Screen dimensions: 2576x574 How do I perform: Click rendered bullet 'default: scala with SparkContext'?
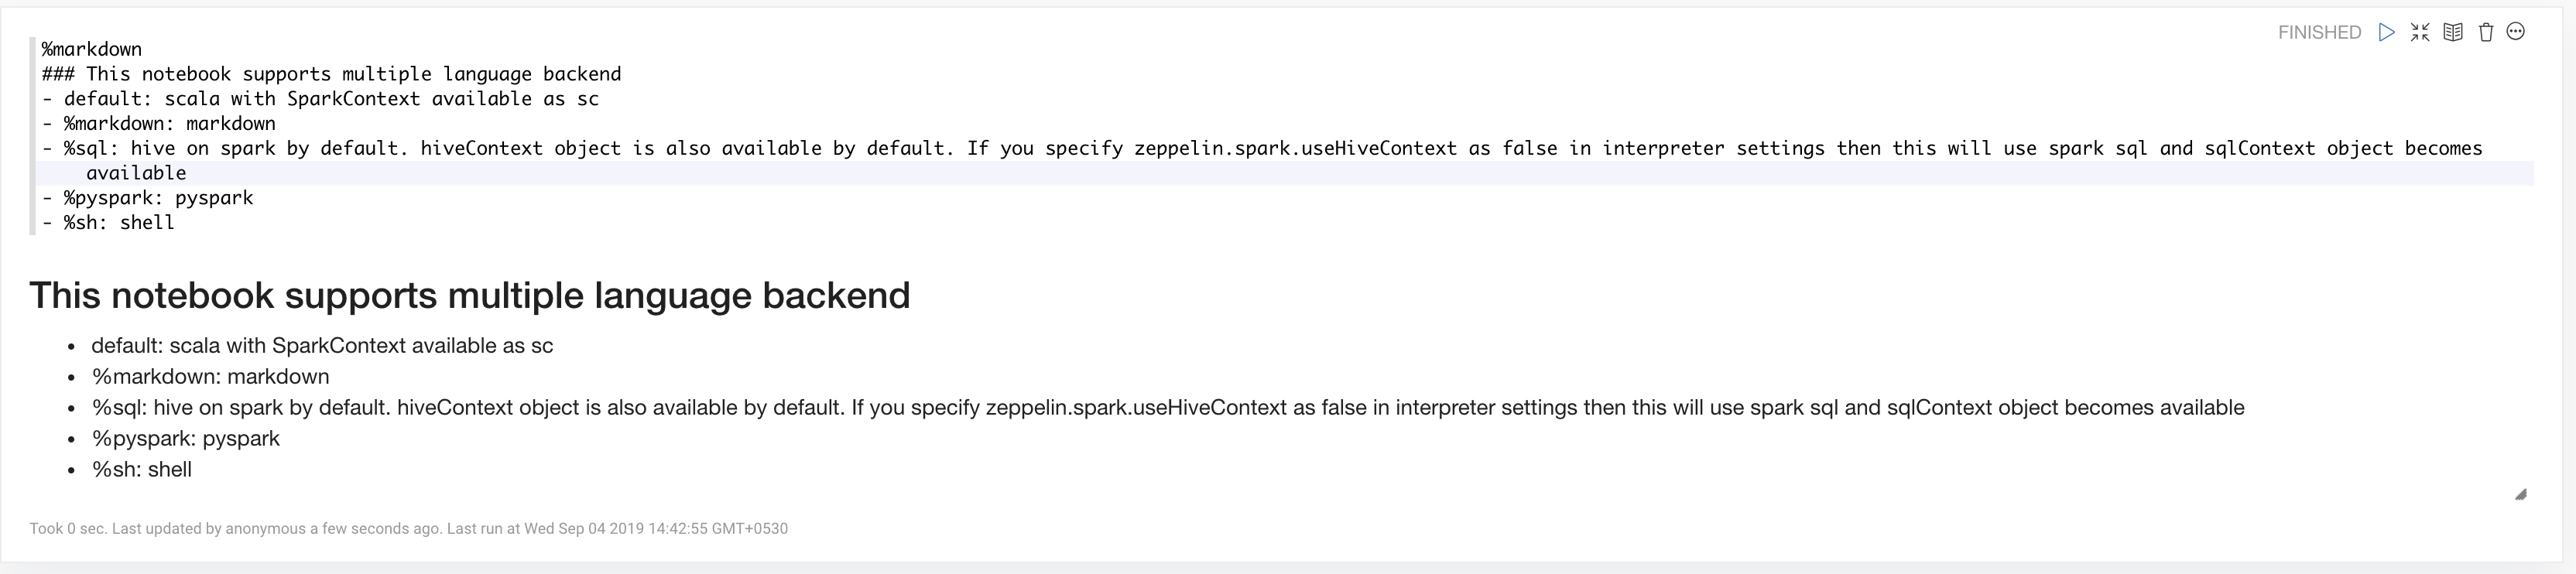(x=322, y=346)
